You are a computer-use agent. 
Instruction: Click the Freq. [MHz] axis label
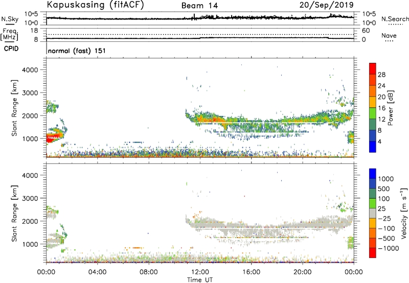pyautogui.click(x=9, y=34)
